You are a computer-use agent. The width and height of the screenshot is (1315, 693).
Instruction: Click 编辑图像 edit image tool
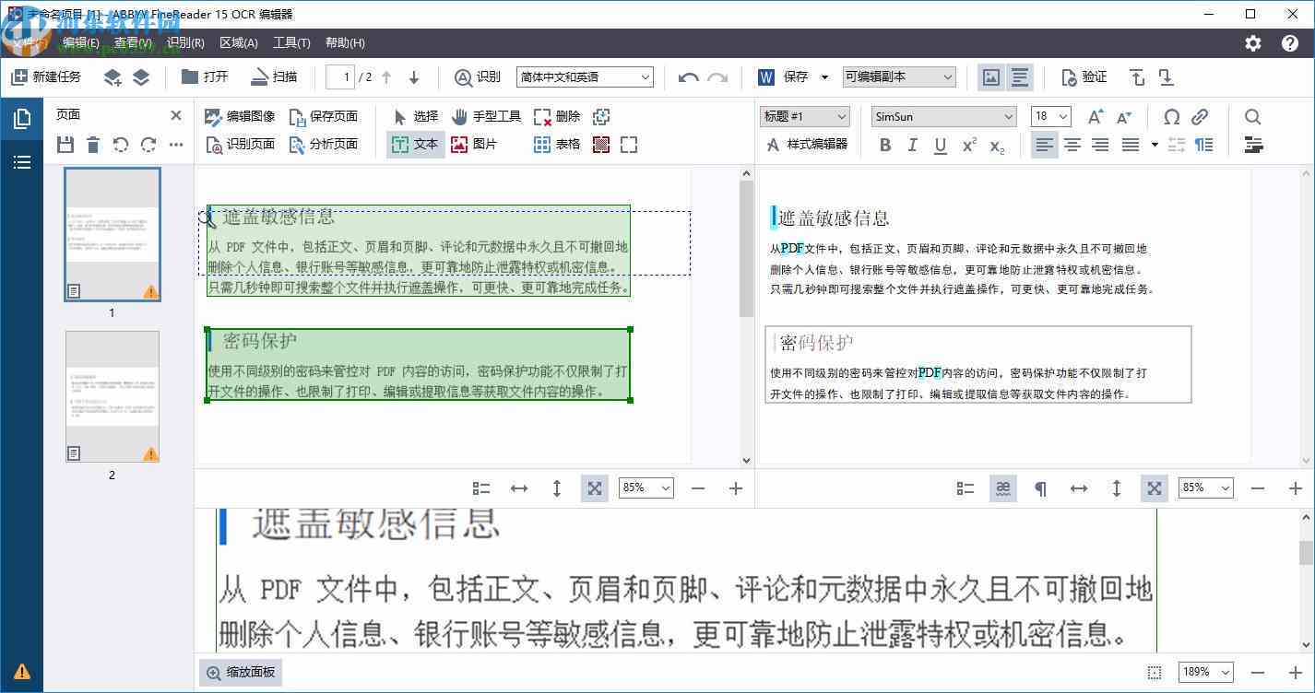[x=240, y=116]
